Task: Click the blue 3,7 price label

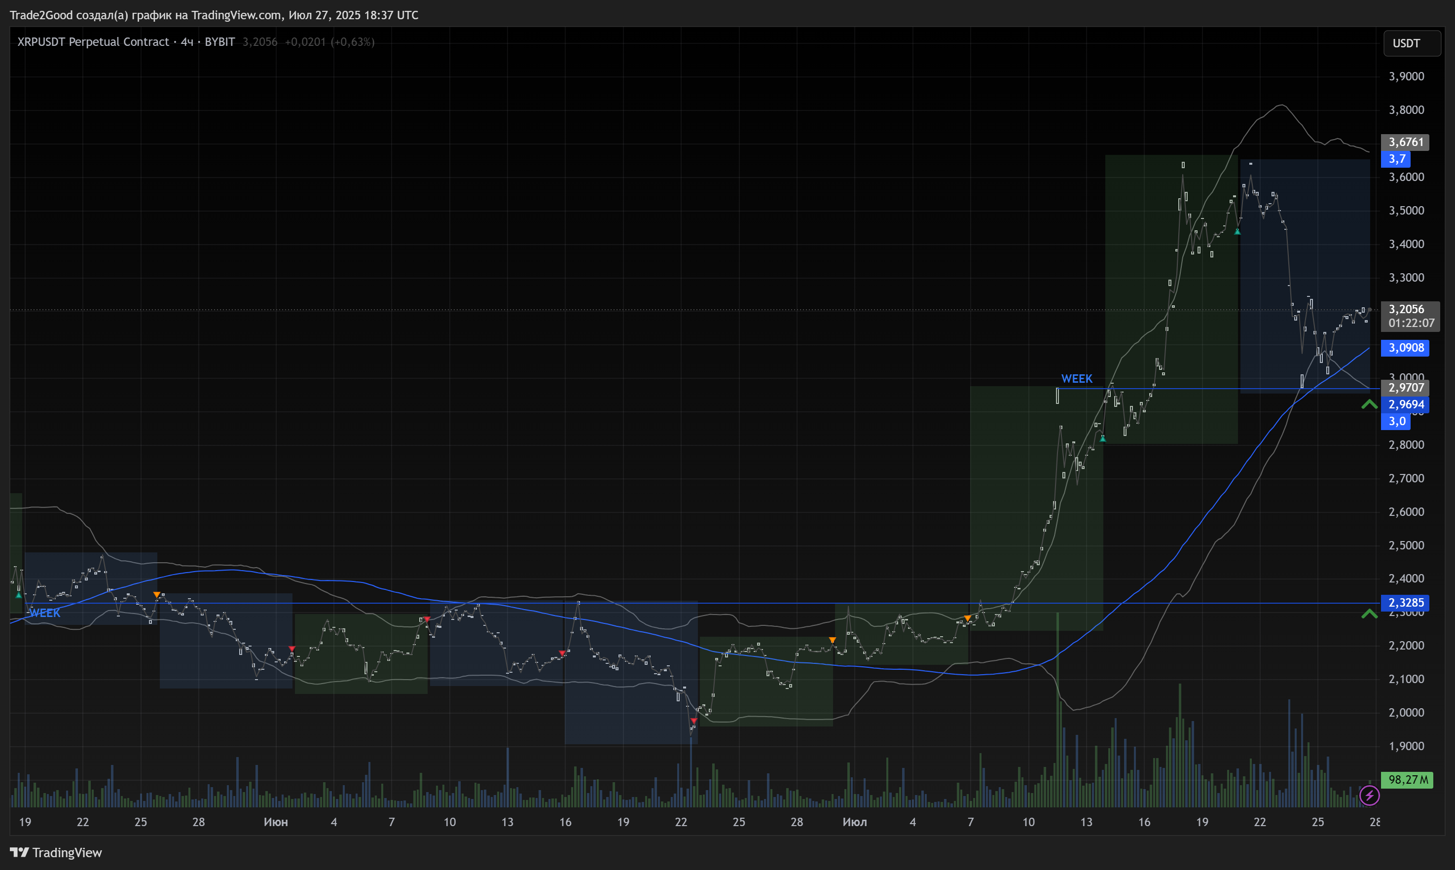Action: coord(1397,159)
